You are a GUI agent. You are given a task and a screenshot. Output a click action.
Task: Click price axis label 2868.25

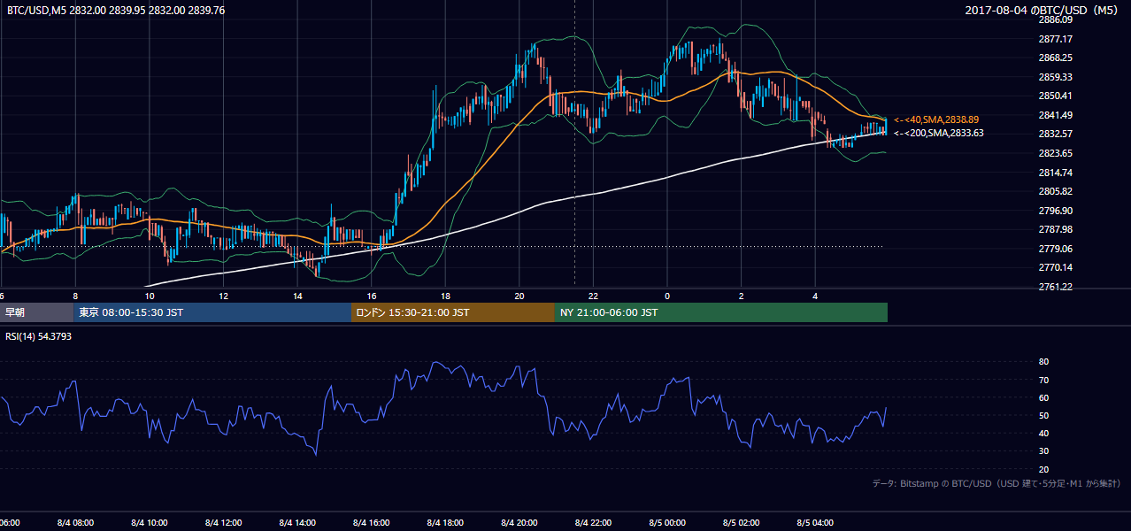tap(1055, 58)
